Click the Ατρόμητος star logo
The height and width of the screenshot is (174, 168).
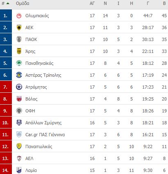pos(19,87)
